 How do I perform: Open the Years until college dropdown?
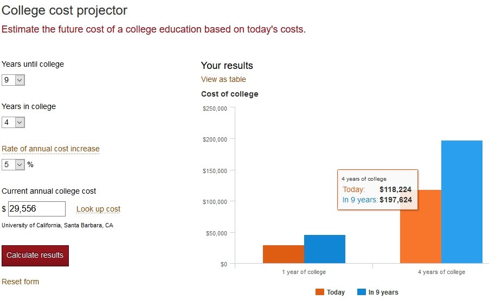click(x=14, y=80)
